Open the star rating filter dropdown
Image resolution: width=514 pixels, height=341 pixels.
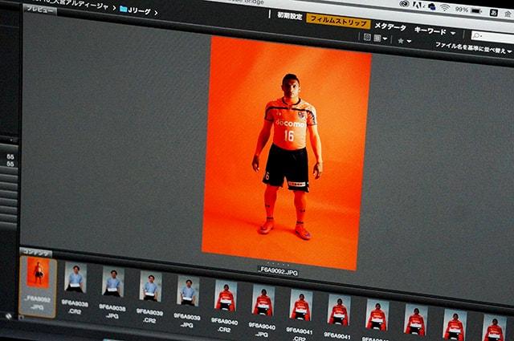click(404, 41)
